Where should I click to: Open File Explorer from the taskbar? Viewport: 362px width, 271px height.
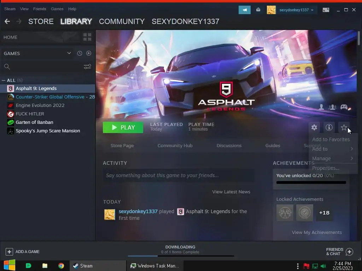click(x=45, y=266)
